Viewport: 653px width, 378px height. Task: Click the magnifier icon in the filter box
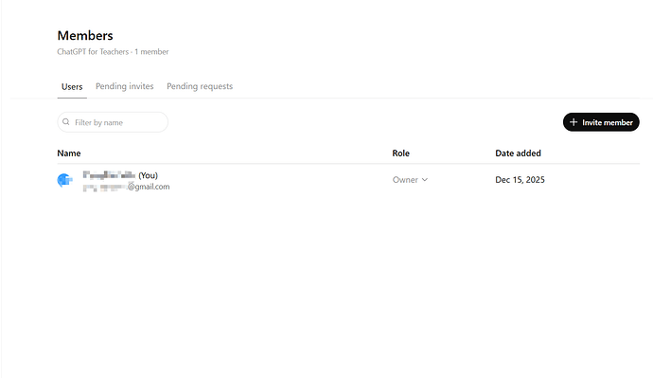click(66, 122)
